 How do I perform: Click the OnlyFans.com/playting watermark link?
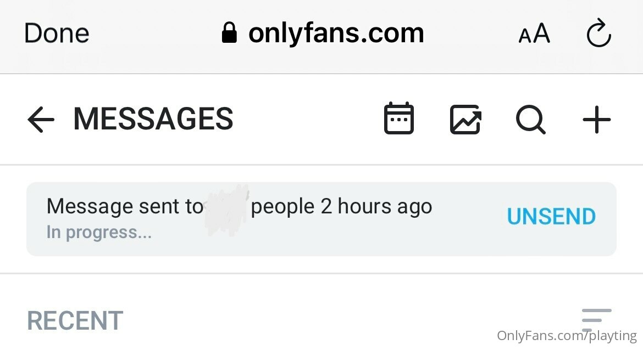point(567,336)
